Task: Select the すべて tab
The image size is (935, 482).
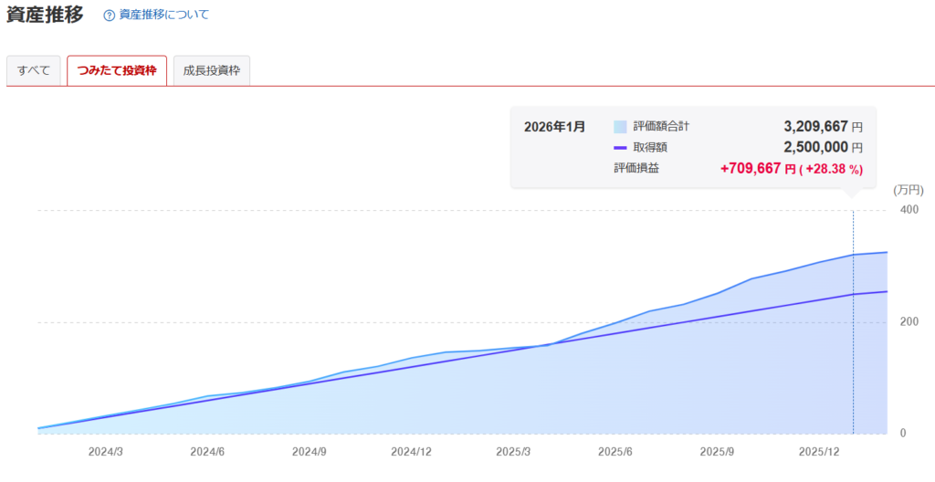Action: (x=34, y=70)
